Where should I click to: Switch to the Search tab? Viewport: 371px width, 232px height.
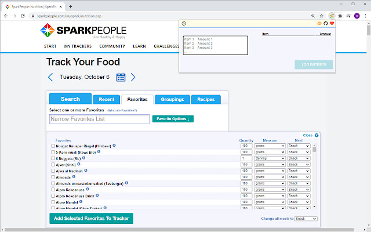[x=70, y=99]
